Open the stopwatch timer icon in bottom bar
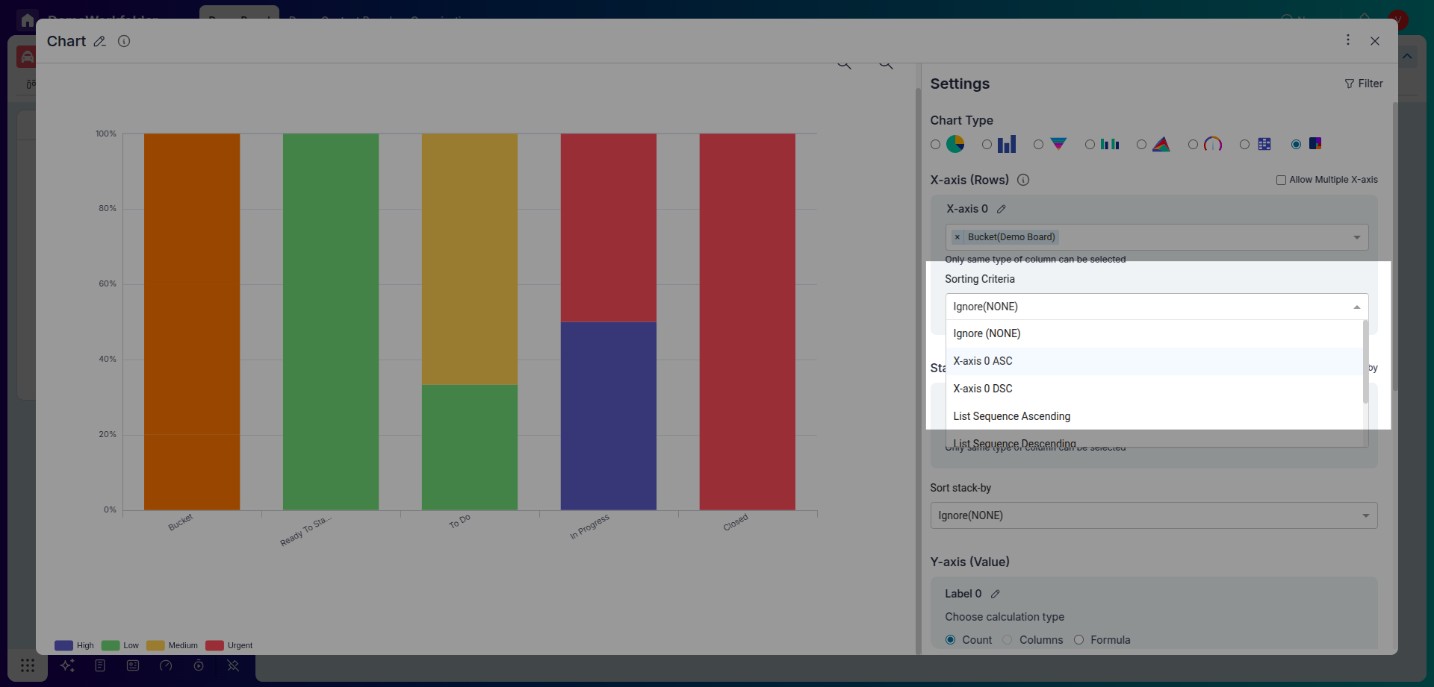The height and width of the screenshot is (687, 1434). click(199, 665)
